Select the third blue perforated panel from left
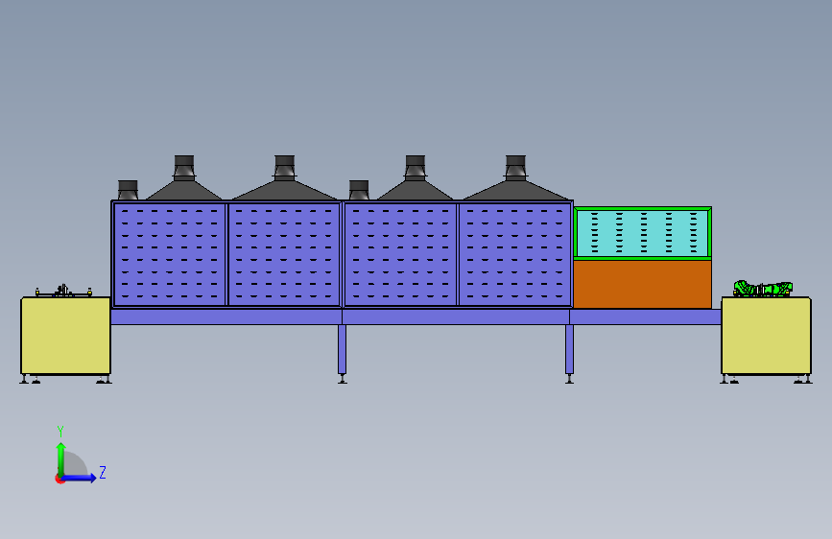The width and height of the screenshot is (832, 539). click(x=400, y=255)
